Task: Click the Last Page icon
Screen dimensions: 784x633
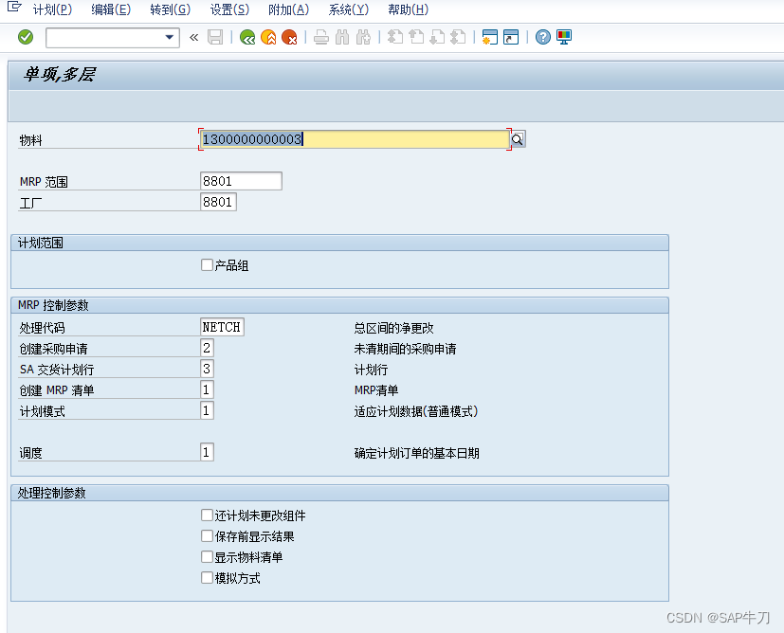Action: point(459,37)
